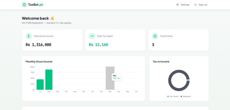Select the Aug bar in income chart
The image size is (230, 110).
(x=49, y=80)
